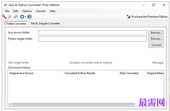
Task: Maximize the converter window
Action: point(154,5)
